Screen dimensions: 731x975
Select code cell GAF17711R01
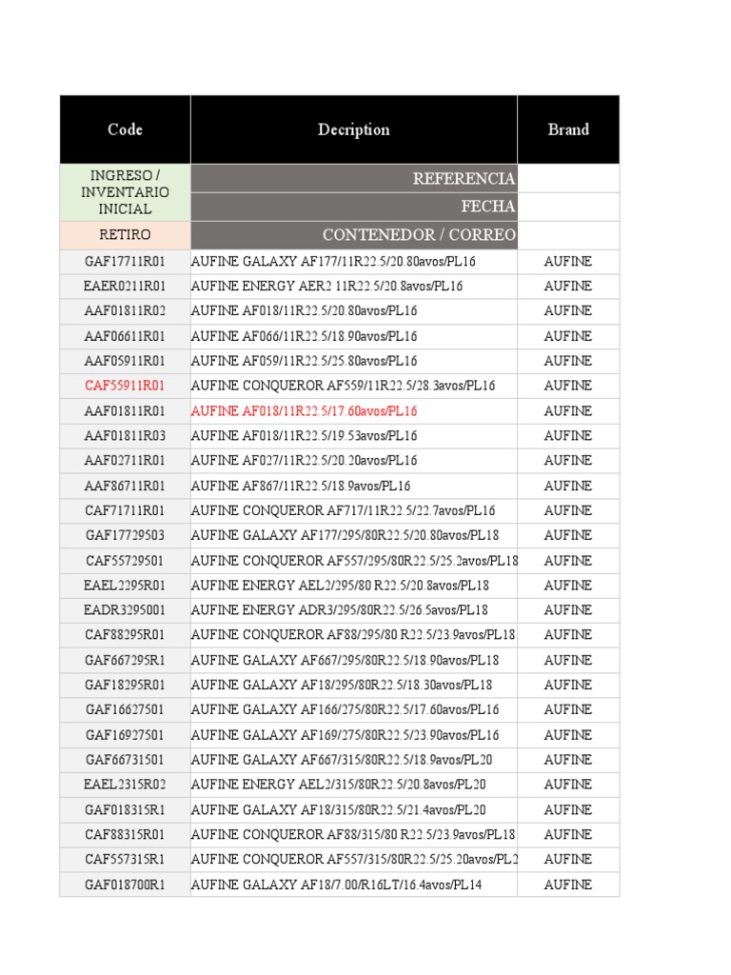click(125, 261)
